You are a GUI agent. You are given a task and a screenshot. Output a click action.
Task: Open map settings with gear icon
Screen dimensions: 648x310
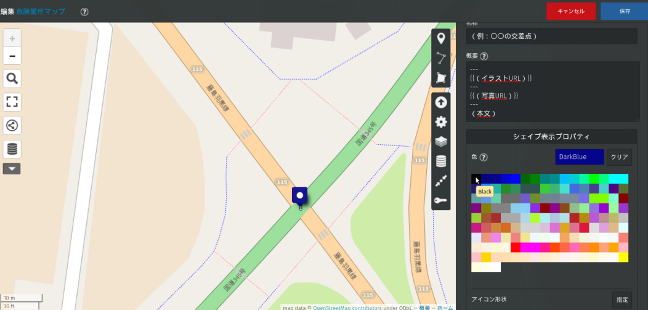tap(441, 122)
